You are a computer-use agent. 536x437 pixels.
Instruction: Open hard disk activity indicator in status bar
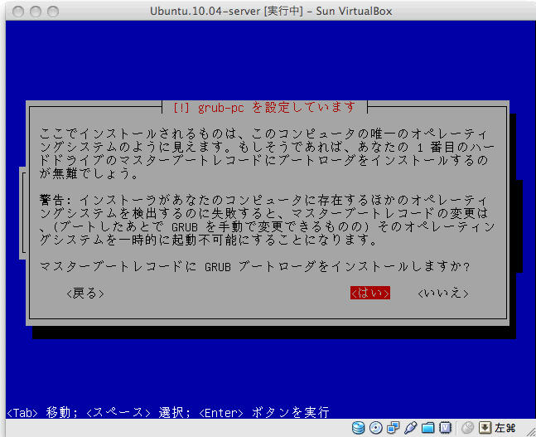[x=358, y=428]
